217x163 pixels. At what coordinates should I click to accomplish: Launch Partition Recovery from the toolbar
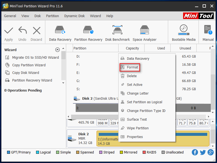pyautogui.click(x=88, y=30)
